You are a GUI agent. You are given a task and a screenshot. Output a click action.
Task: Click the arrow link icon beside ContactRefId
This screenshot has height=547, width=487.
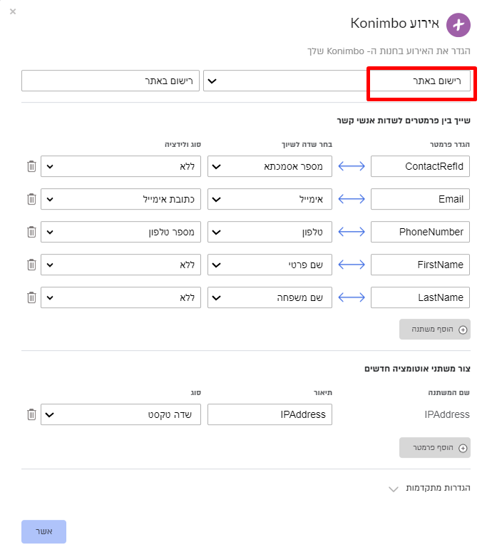(x=352, y=166)
